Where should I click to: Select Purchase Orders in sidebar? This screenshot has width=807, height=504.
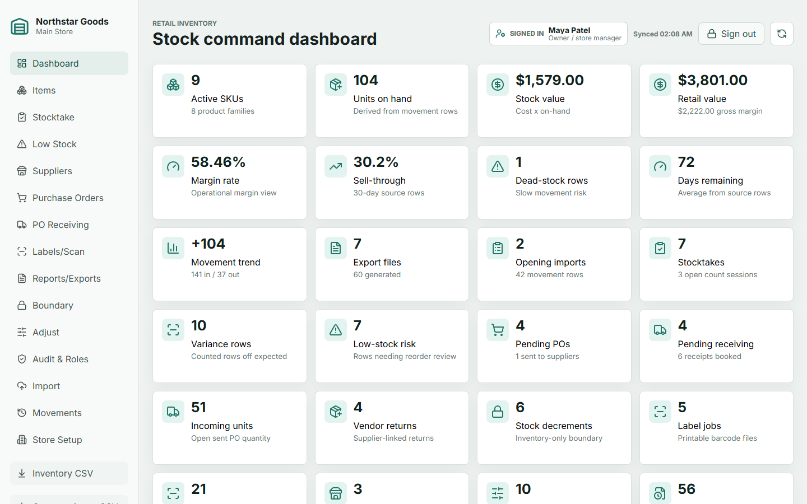tap(69, 198)
